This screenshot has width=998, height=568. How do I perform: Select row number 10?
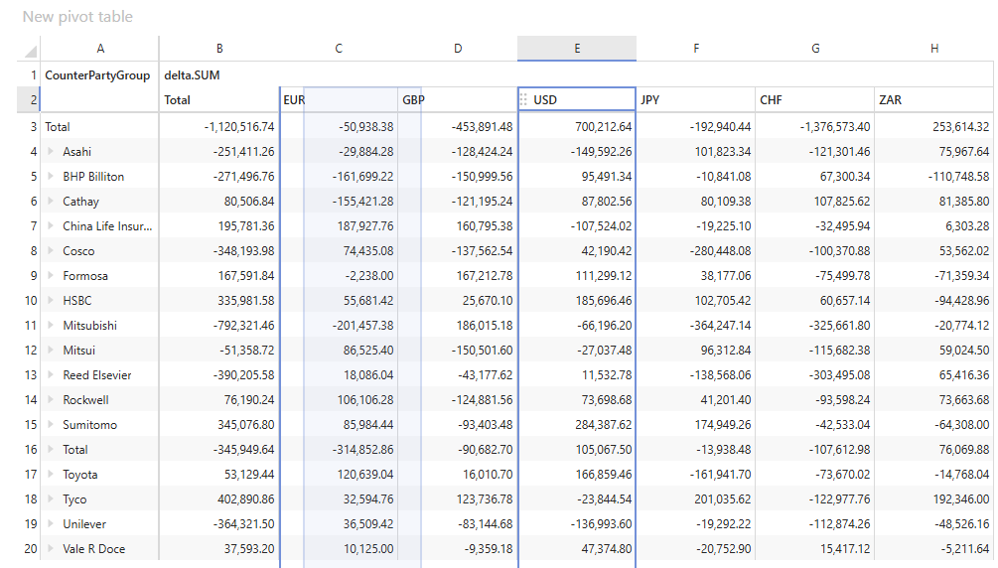29,301
